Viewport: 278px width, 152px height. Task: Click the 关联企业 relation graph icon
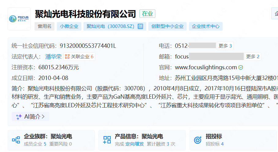[x=67, y=57]
